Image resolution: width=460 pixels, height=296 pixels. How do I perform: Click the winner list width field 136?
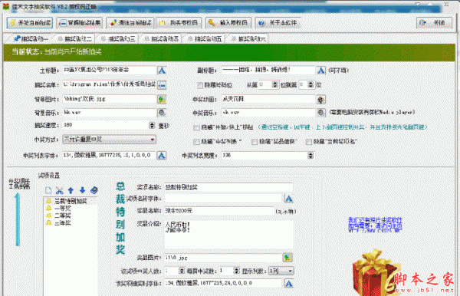coord(264,155)
